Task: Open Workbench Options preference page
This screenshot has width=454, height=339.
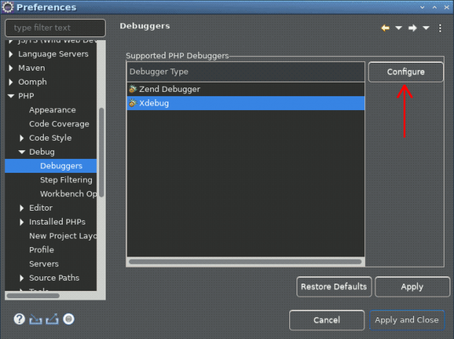Action: 69,194
